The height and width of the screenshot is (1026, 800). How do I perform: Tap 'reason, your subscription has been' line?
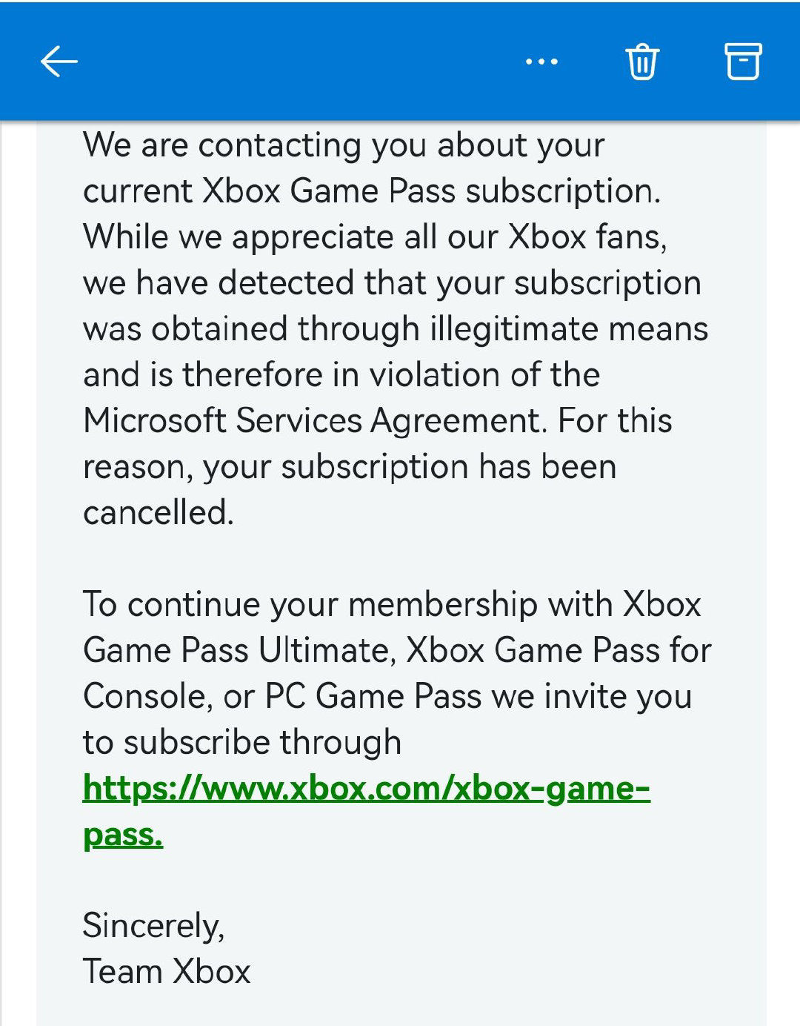coord(350,467)
